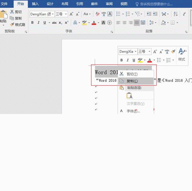Click the ribbon Bullets list icon

pyautogui.click(x=118, y=14)
